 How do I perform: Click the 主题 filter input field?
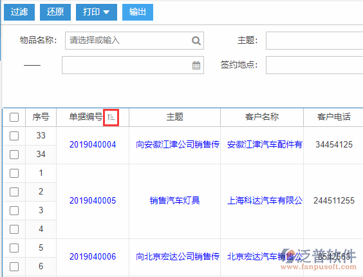[314, 41]
